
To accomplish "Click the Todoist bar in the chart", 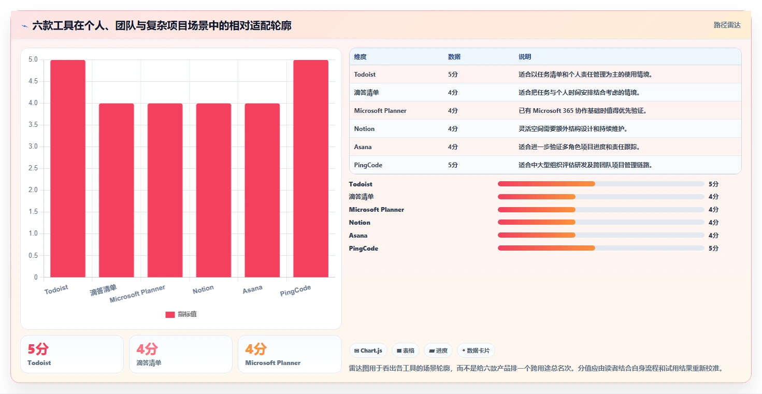I will point(68,168).
